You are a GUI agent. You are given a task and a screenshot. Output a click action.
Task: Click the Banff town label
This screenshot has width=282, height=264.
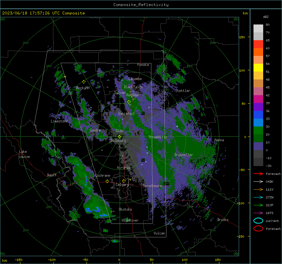(x=52, y=175)
